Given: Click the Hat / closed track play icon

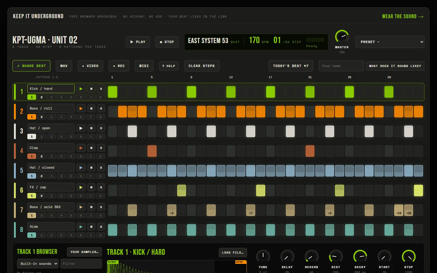Looking at the screenshot, I should pos(81,167).
